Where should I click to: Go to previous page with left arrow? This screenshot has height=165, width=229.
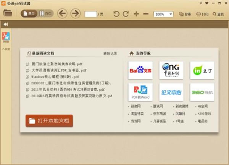click(62, 14)
